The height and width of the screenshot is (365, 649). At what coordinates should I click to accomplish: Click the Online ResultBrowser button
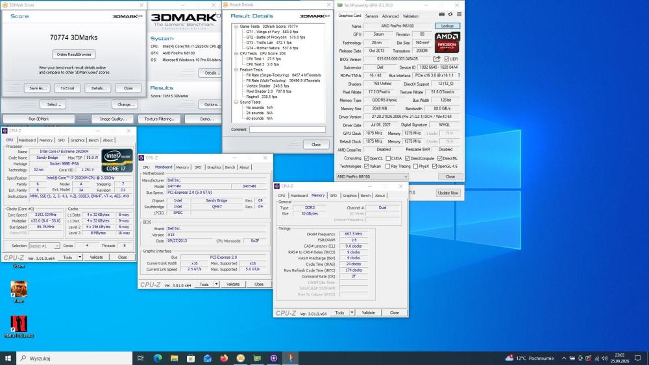point(74,54)
